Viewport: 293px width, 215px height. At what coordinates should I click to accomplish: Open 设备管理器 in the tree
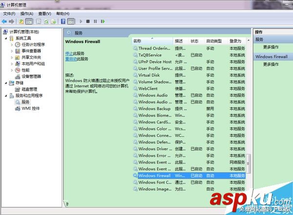coord(31,77)
